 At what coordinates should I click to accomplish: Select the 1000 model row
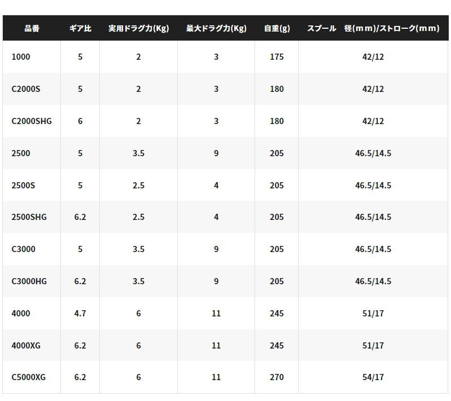(x=226, y=56)
